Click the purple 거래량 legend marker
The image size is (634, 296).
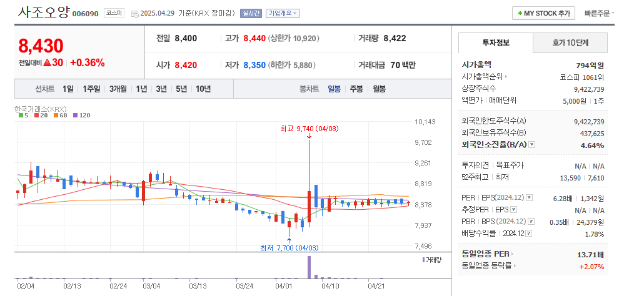(423, 260)
